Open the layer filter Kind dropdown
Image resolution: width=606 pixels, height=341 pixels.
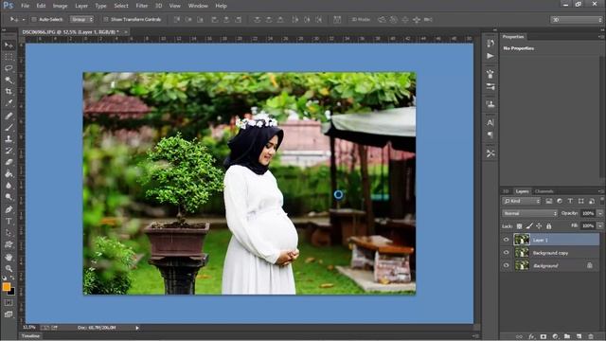point(521,201)
